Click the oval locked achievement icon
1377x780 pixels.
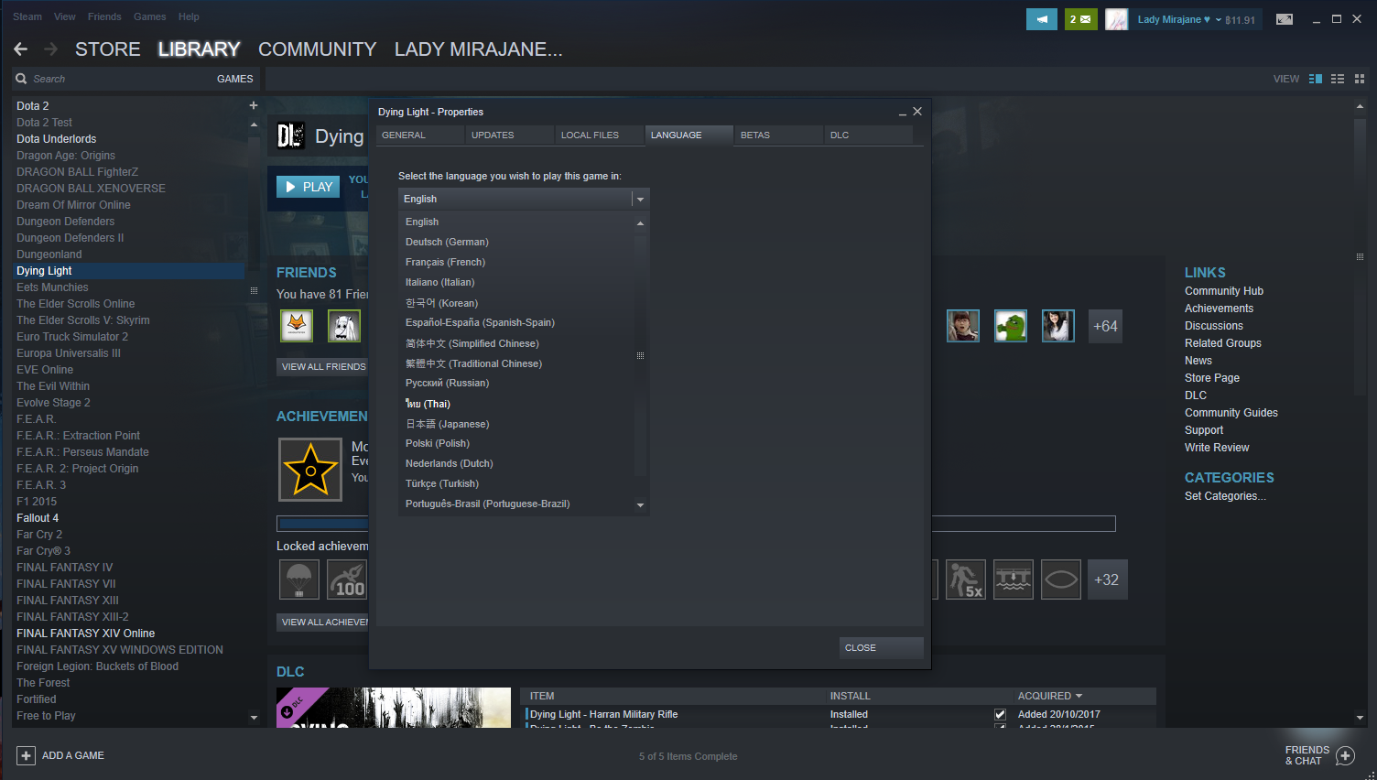point(1061,580)
